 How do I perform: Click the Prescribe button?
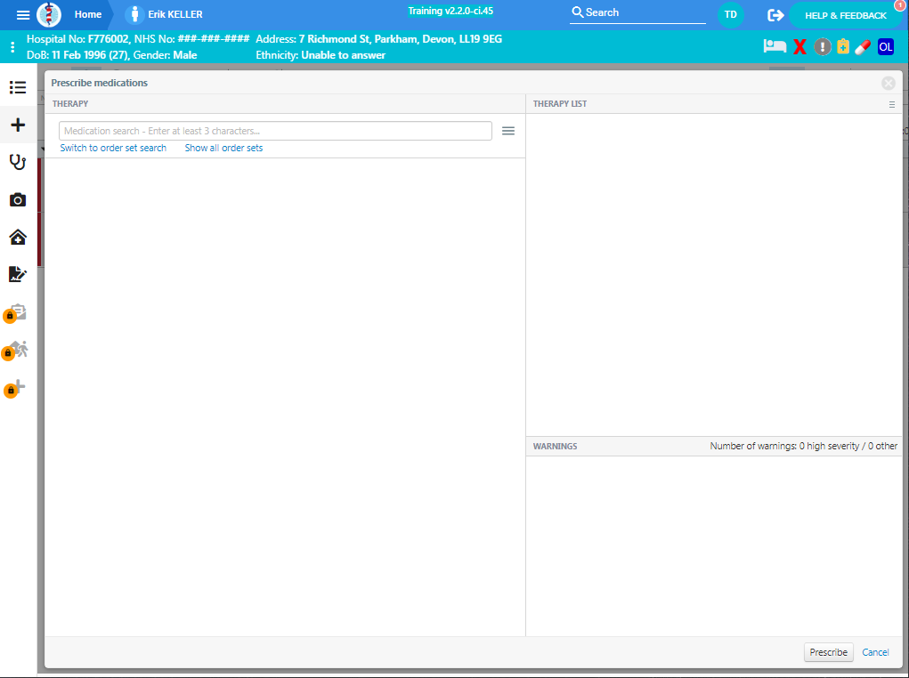click(828, 652)
